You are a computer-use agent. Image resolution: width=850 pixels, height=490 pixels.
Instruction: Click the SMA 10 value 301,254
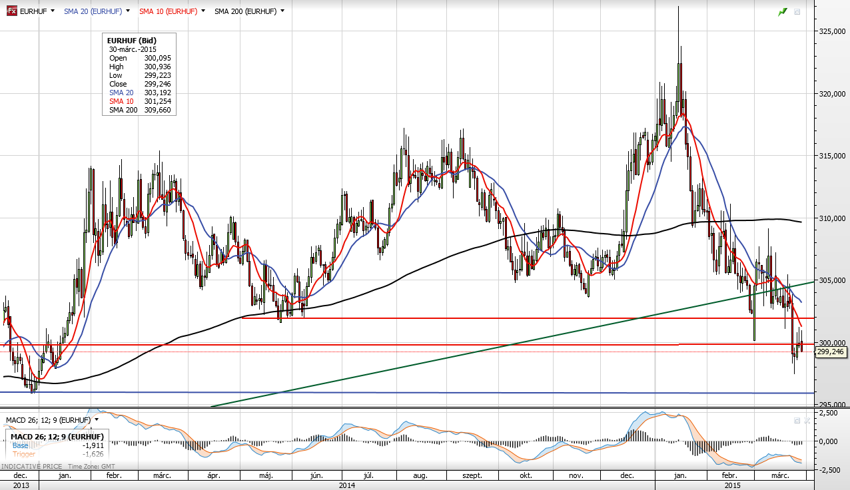(157, 101)
